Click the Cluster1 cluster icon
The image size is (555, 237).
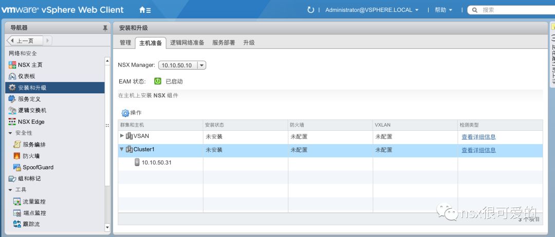129,149
